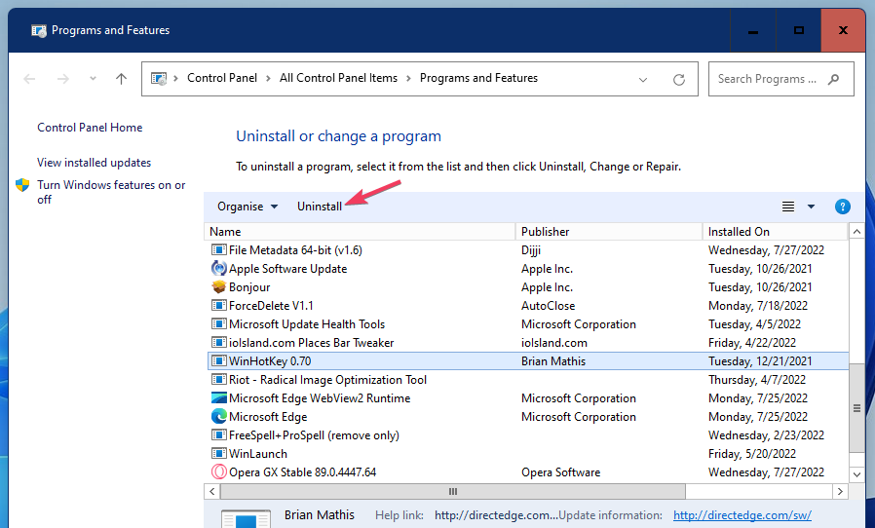
Task: Click the WinLaunch program icon
Action: pyautogui.click(x=218, y=453)
